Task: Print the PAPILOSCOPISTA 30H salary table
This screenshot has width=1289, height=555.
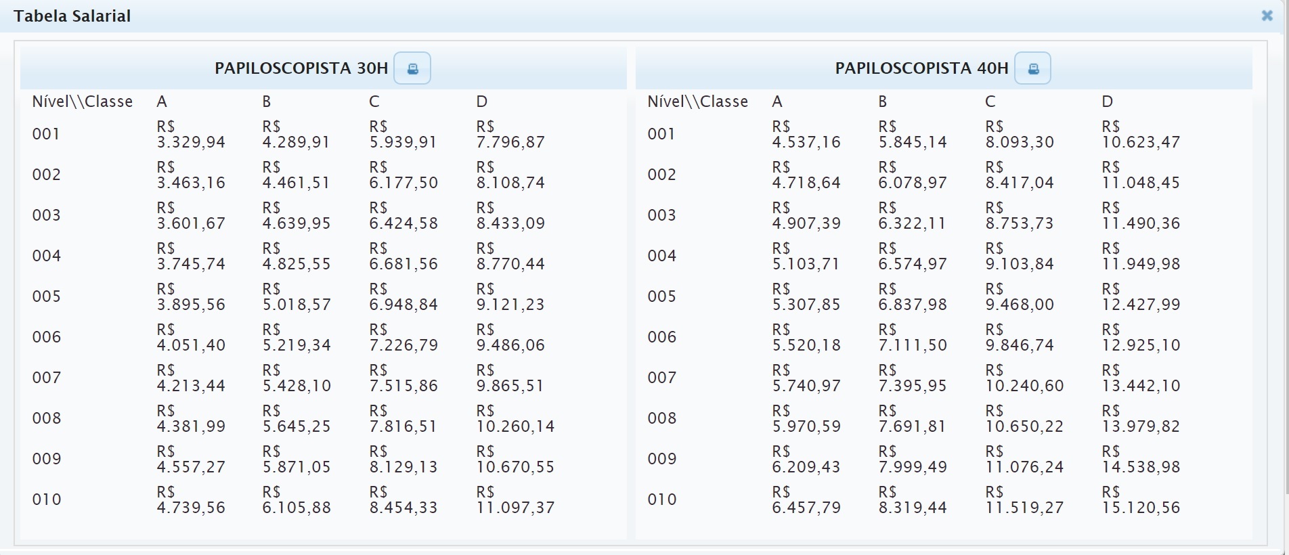Action: click(x=412, y=68)
